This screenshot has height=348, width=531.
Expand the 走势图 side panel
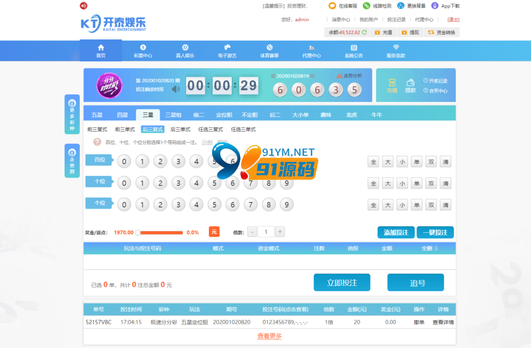coord(72,161)
